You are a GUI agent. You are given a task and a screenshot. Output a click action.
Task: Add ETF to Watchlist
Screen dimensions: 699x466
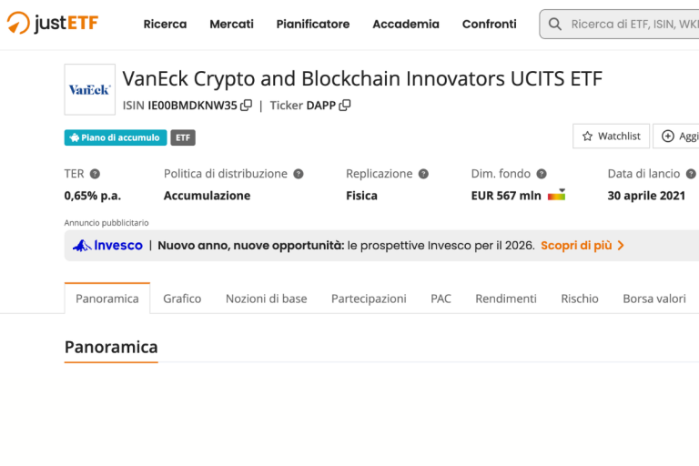point(611,137)
